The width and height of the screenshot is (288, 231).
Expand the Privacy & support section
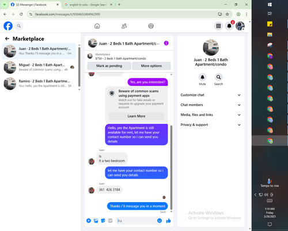click(211, 125)
